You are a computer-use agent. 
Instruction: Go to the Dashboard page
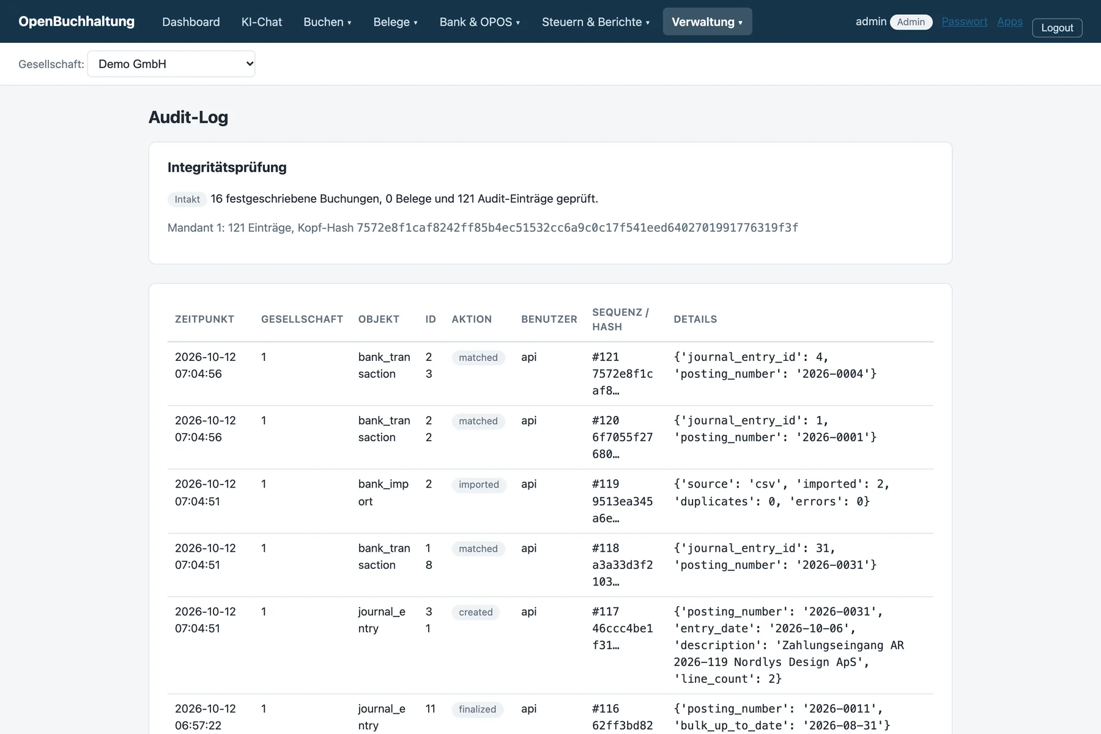[191, 22]
